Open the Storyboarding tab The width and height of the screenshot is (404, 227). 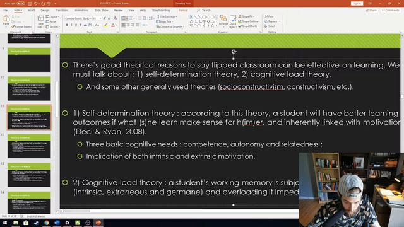pyautogui.click(x=161, y=11)
